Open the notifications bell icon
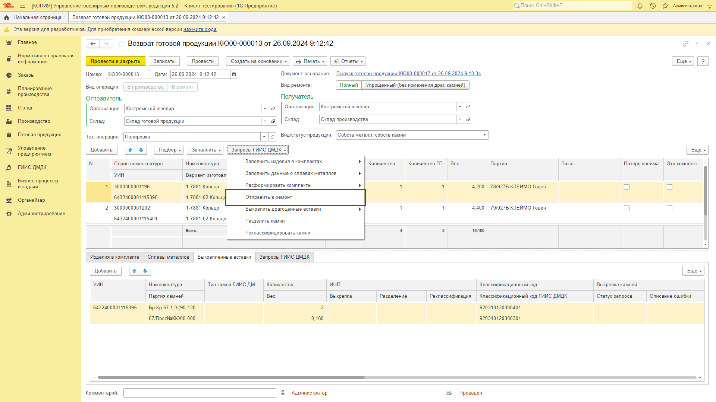Screen dimensions: 716x402 pyautogui.click(x=640, y=6)
